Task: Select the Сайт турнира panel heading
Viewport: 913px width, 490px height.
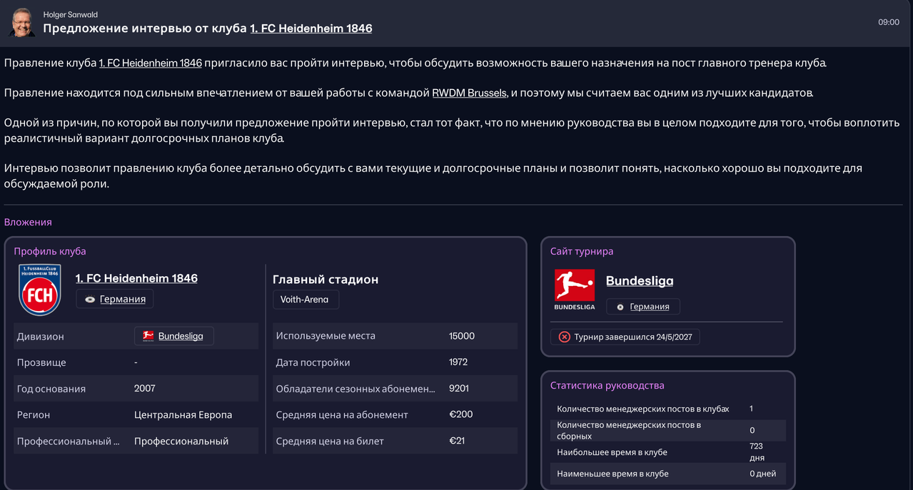Action: point(582,251)
